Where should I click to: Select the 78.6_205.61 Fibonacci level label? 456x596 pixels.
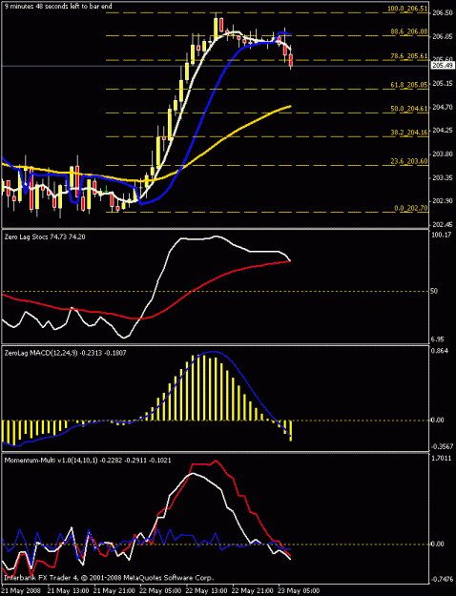coord(409,56)
